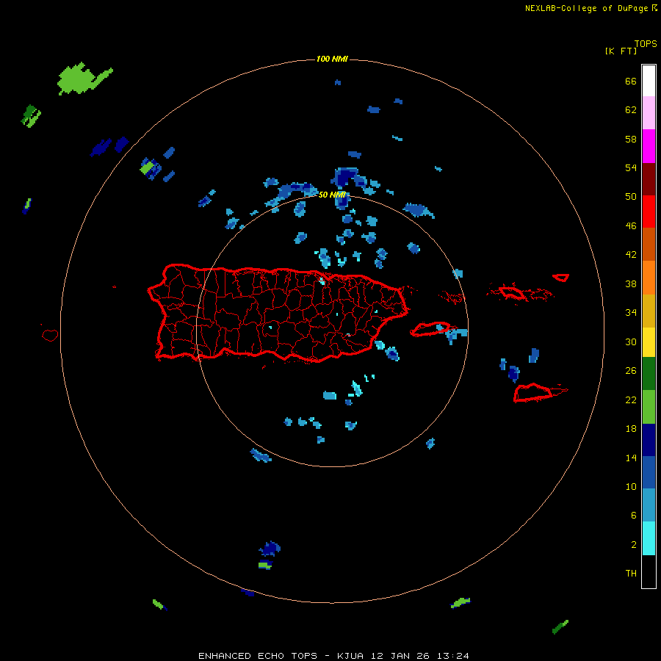Click the '34' legend value
This screenshot has height=661, width=661.
point(631,313)
